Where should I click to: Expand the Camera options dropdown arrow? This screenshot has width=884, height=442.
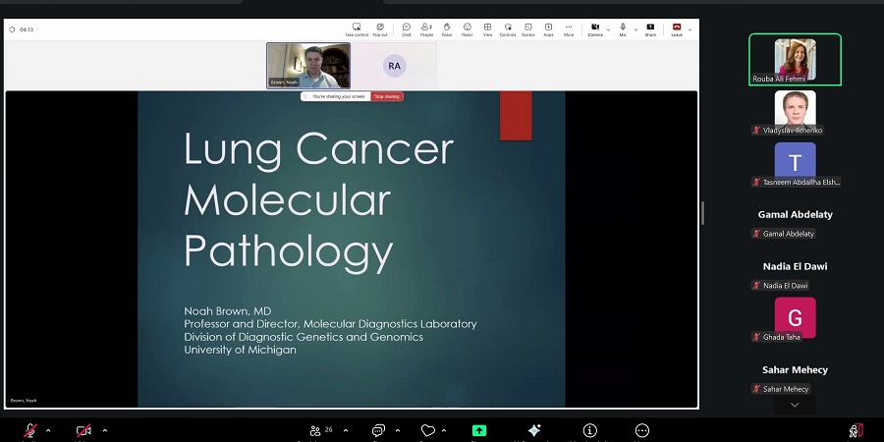coord(609,29)
